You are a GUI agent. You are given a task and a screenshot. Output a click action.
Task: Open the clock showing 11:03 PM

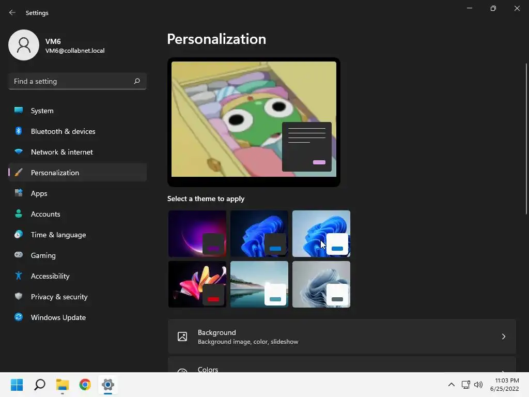click(505, 385)
